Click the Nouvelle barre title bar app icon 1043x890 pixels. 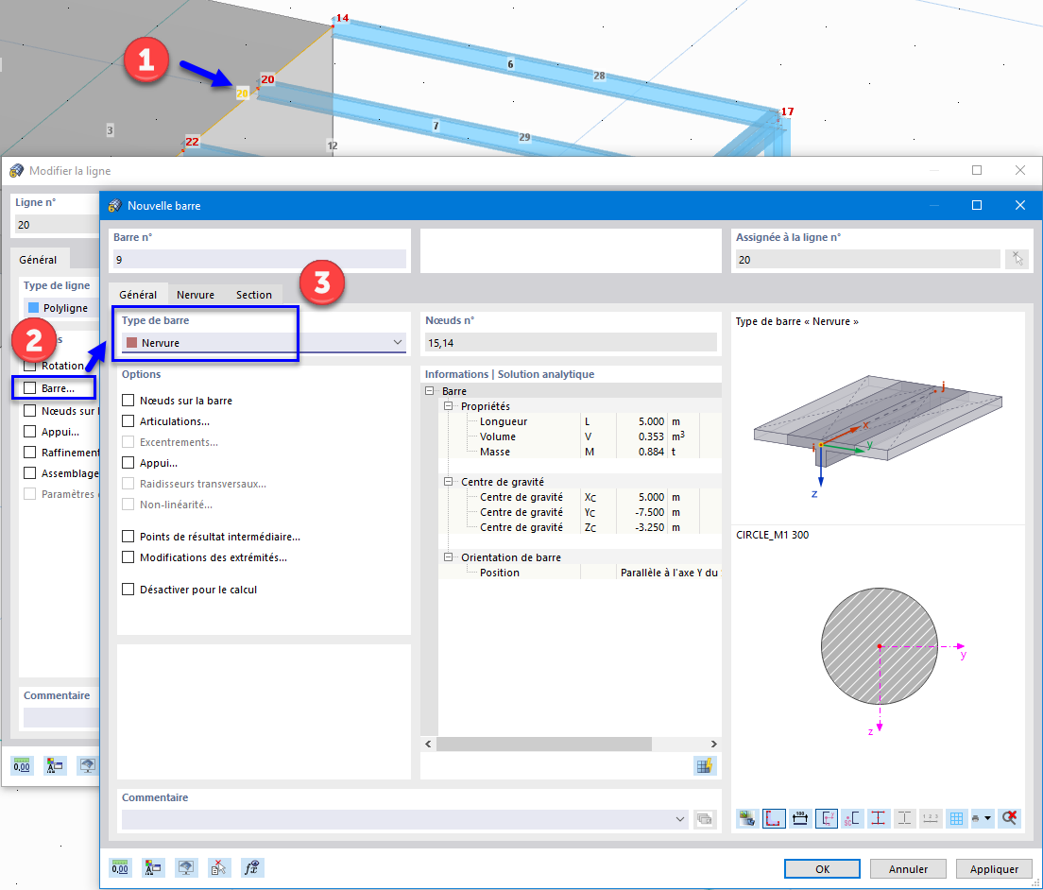point(114,206)
